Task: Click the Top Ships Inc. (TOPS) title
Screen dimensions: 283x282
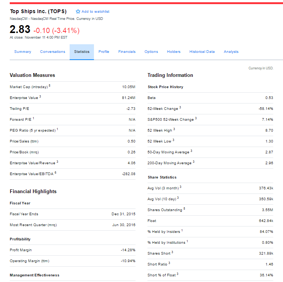Action: click(38, 11)
